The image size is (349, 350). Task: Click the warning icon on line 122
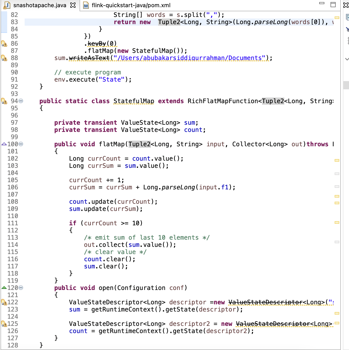click(x=4, y=302)
